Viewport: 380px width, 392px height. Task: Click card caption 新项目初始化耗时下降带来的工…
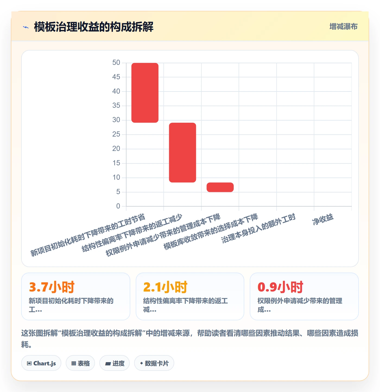(x=71, y=305)
